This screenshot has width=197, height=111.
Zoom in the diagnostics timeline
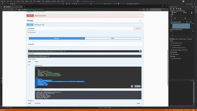(176, 9)
